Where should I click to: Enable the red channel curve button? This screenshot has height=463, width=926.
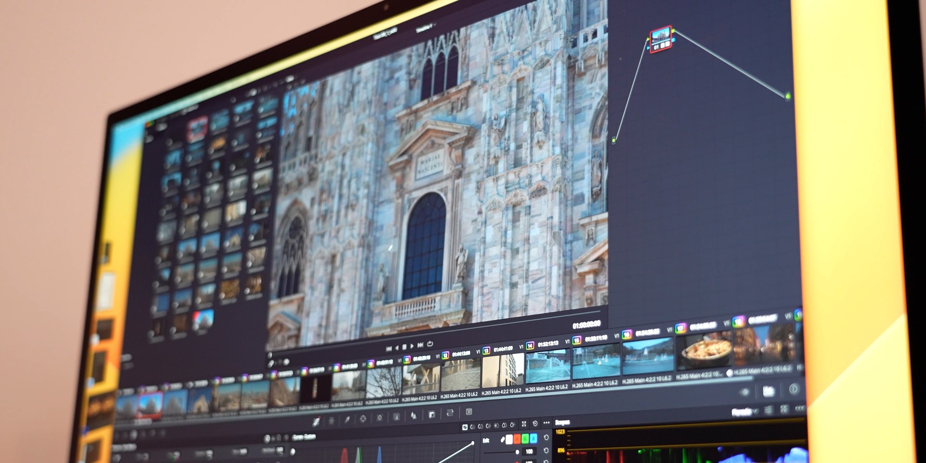click(x=517, y=439)
